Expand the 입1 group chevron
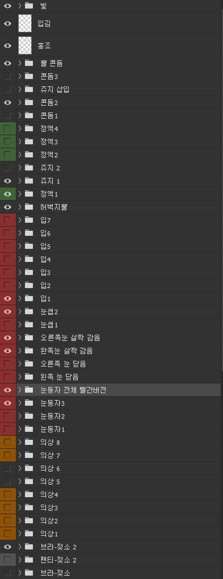The width and height of the screenshot is (223, 579). click(x=20, y=298)
